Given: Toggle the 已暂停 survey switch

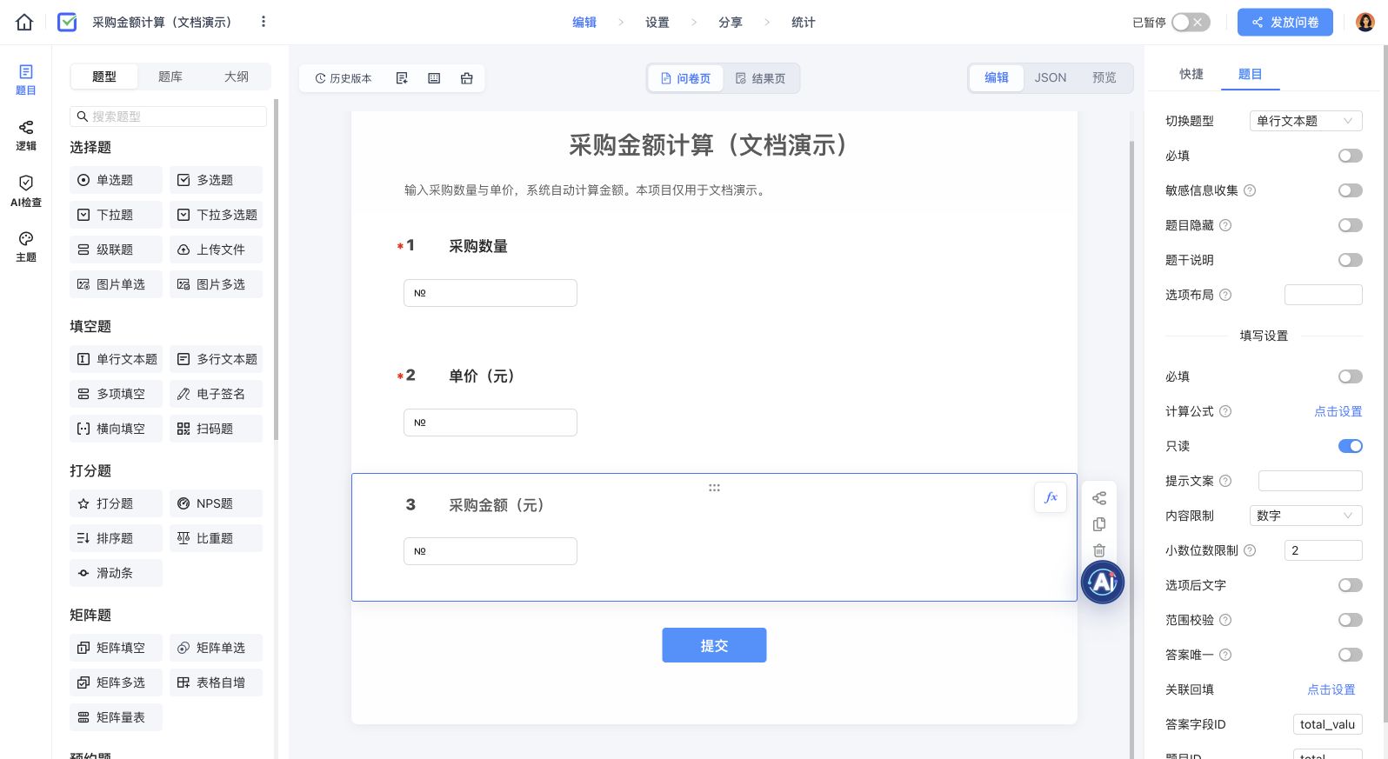Looking at the screenshot, I should point(1191,22).
